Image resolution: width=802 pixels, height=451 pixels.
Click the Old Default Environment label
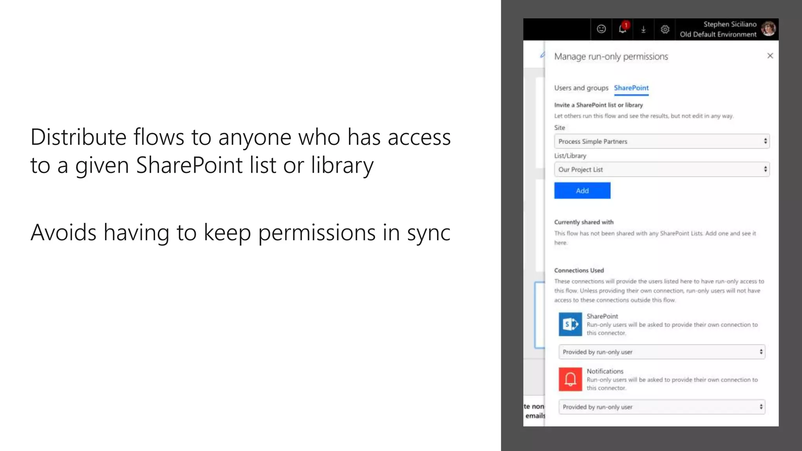point(718,34)
